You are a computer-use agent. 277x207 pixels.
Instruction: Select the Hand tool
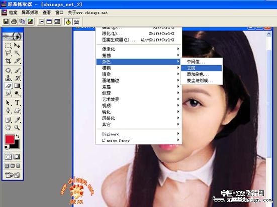click(8, 127)
